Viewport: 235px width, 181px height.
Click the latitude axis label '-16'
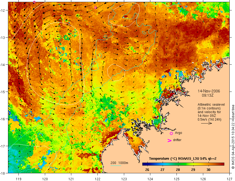click(2, 119)
